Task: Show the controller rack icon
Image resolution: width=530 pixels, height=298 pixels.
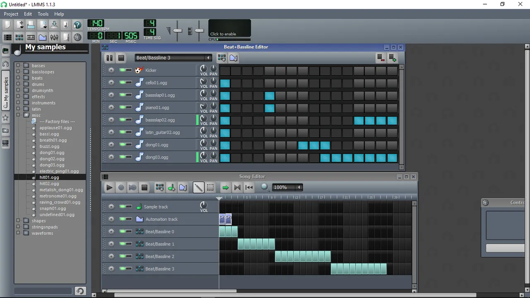Action: click(77, 37)
